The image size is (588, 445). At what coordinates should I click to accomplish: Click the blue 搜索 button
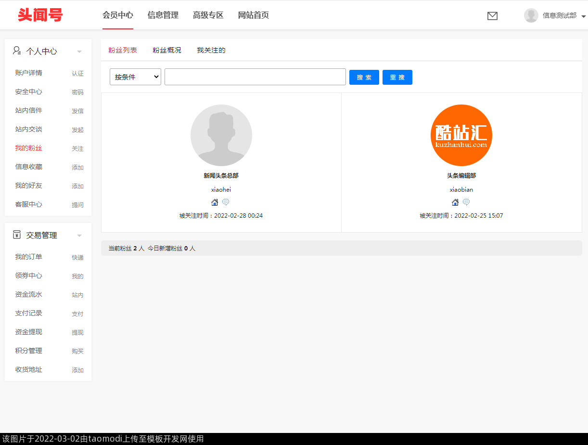click(x=364, y=77)
